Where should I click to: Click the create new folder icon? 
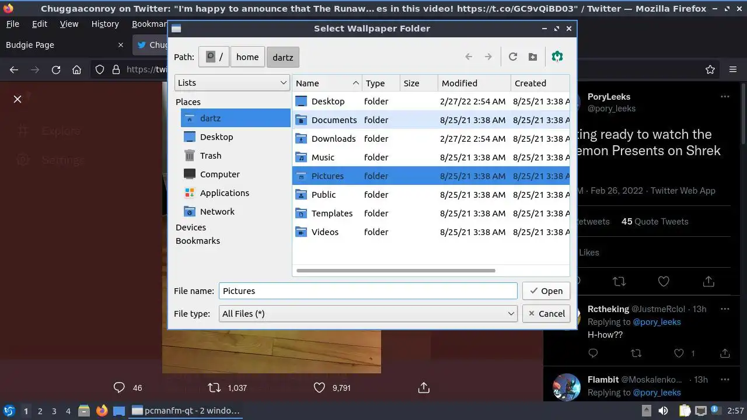(533, 57)
